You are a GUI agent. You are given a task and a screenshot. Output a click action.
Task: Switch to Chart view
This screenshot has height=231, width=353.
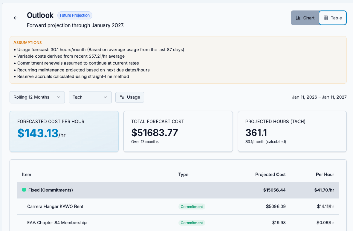305,18
